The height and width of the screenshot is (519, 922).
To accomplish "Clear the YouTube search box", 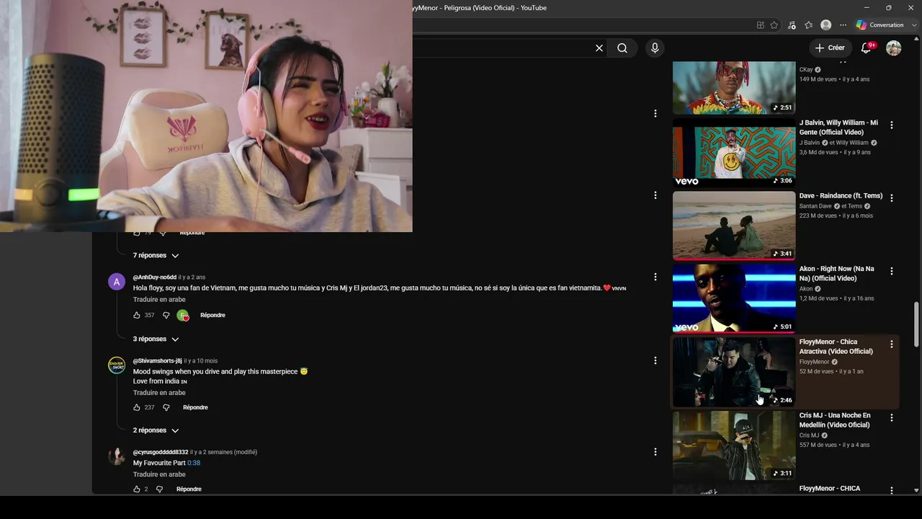I will point(599,48).
